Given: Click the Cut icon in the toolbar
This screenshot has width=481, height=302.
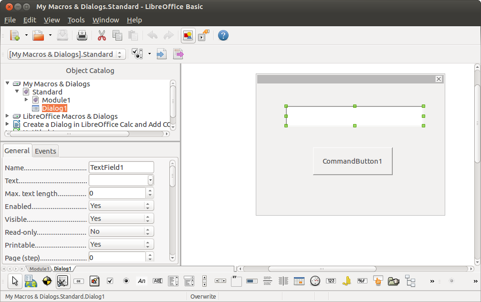Looking at the screenshot, I should tap(101, 35).
